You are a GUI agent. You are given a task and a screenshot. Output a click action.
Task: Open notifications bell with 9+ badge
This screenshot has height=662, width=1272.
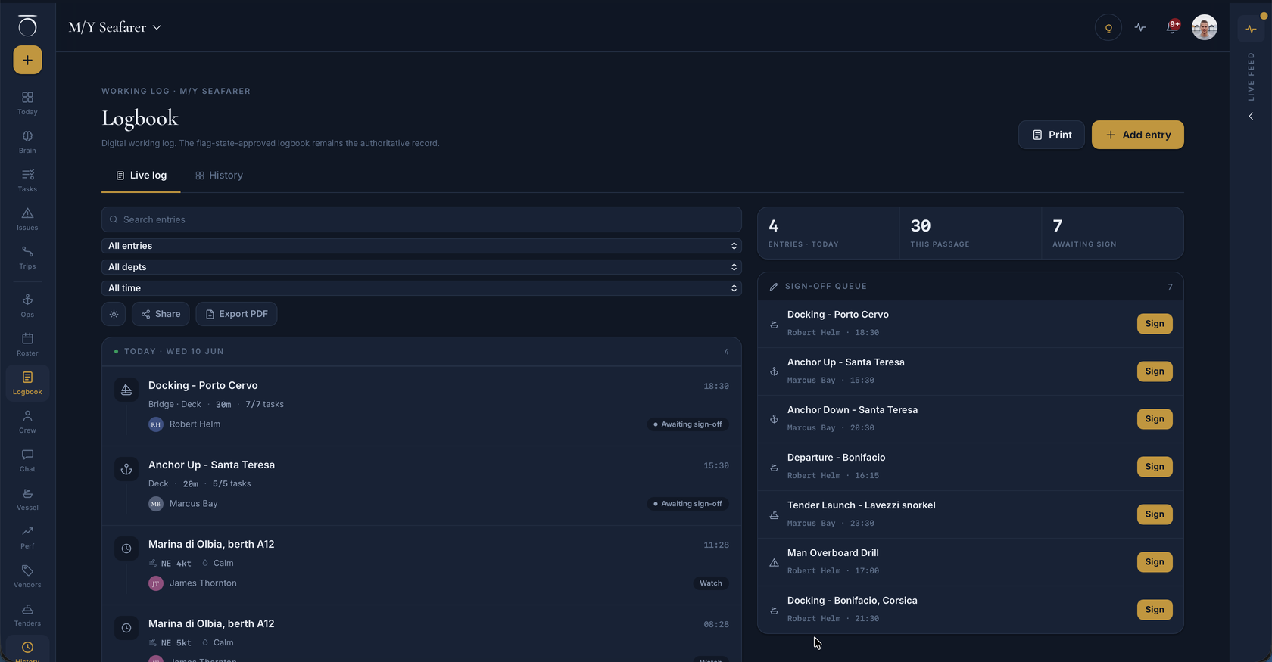[1172, 27]
